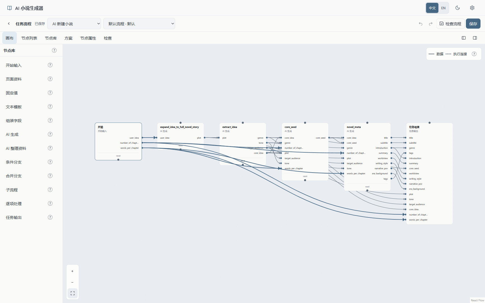This screenshot has width=485, height=303.
Task: Open the 默认流程 · 默认 dropdown
Action: (139, 24)
